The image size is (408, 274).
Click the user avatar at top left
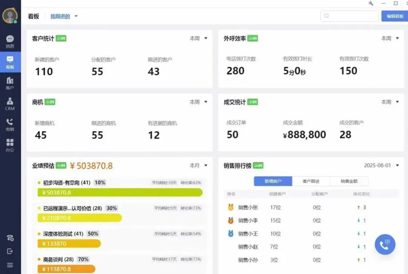[10, 15]
